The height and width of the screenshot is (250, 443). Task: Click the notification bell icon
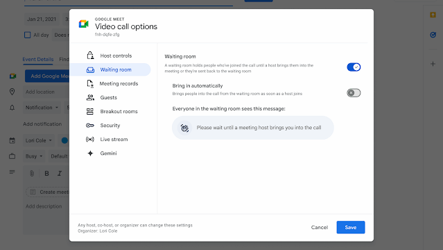(x=12, y=108)
